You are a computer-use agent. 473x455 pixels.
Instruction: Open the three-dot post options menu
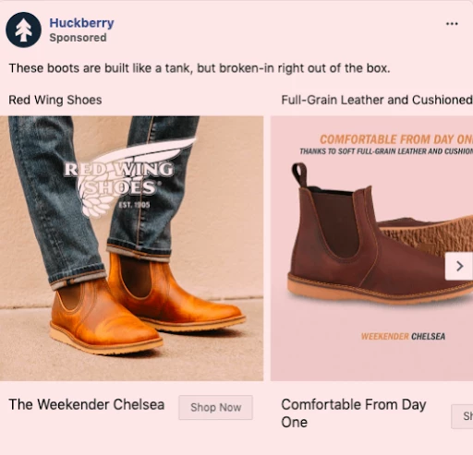click(x=452, y=24)
